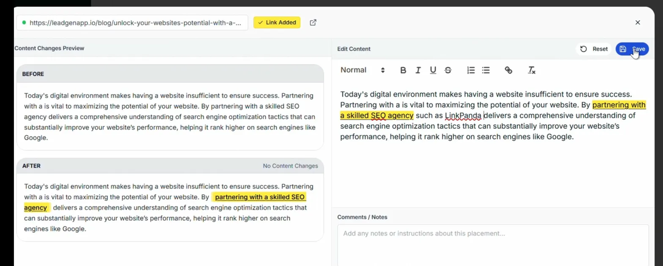Click the misspelled word LinkPanda in the editor
Screen dimensions: 663x266
463,116
